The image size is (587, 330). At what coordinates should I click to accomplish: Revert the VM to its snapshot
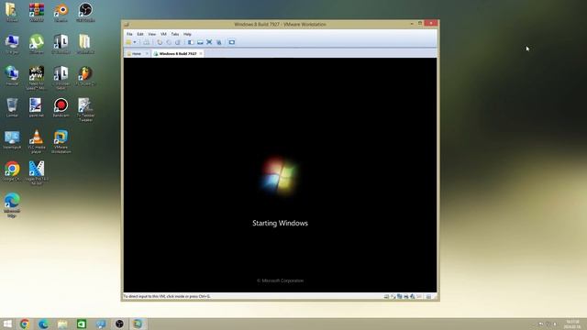tap(169, 42)
